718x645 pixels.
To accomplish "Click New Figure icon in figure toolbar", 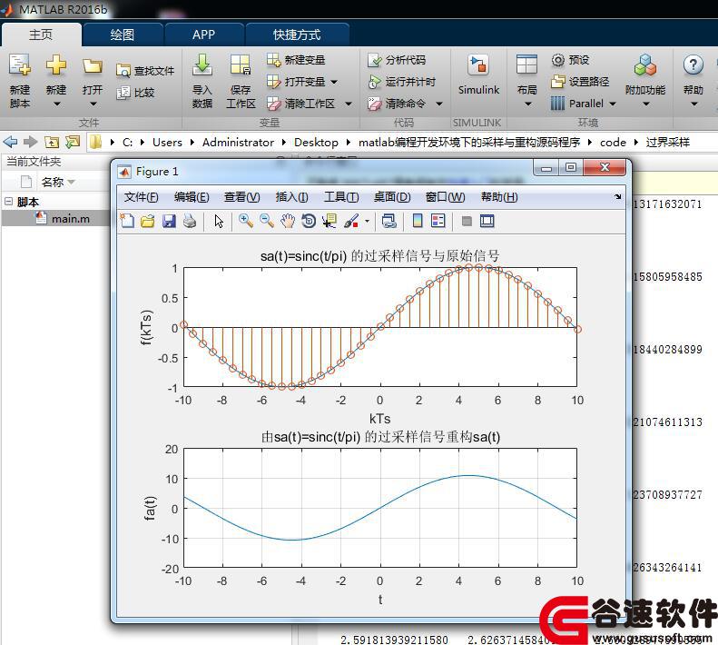I will point(127,221).
